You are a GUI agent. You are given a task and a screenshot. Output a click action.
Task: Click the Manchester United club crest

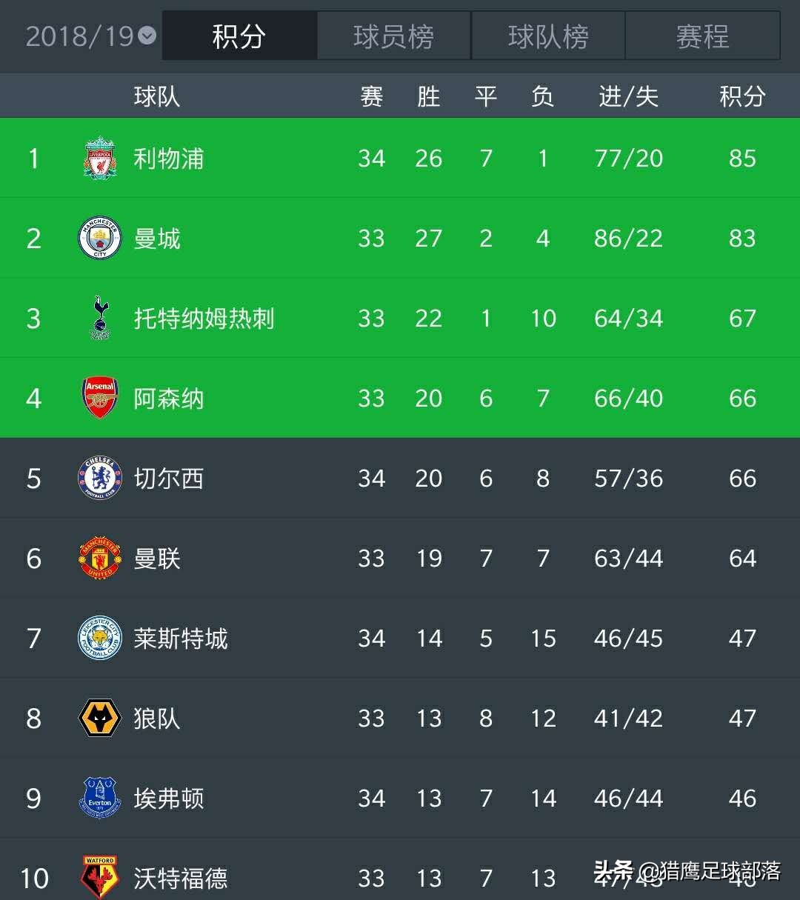pyautogui.click(x=99, y=558)
